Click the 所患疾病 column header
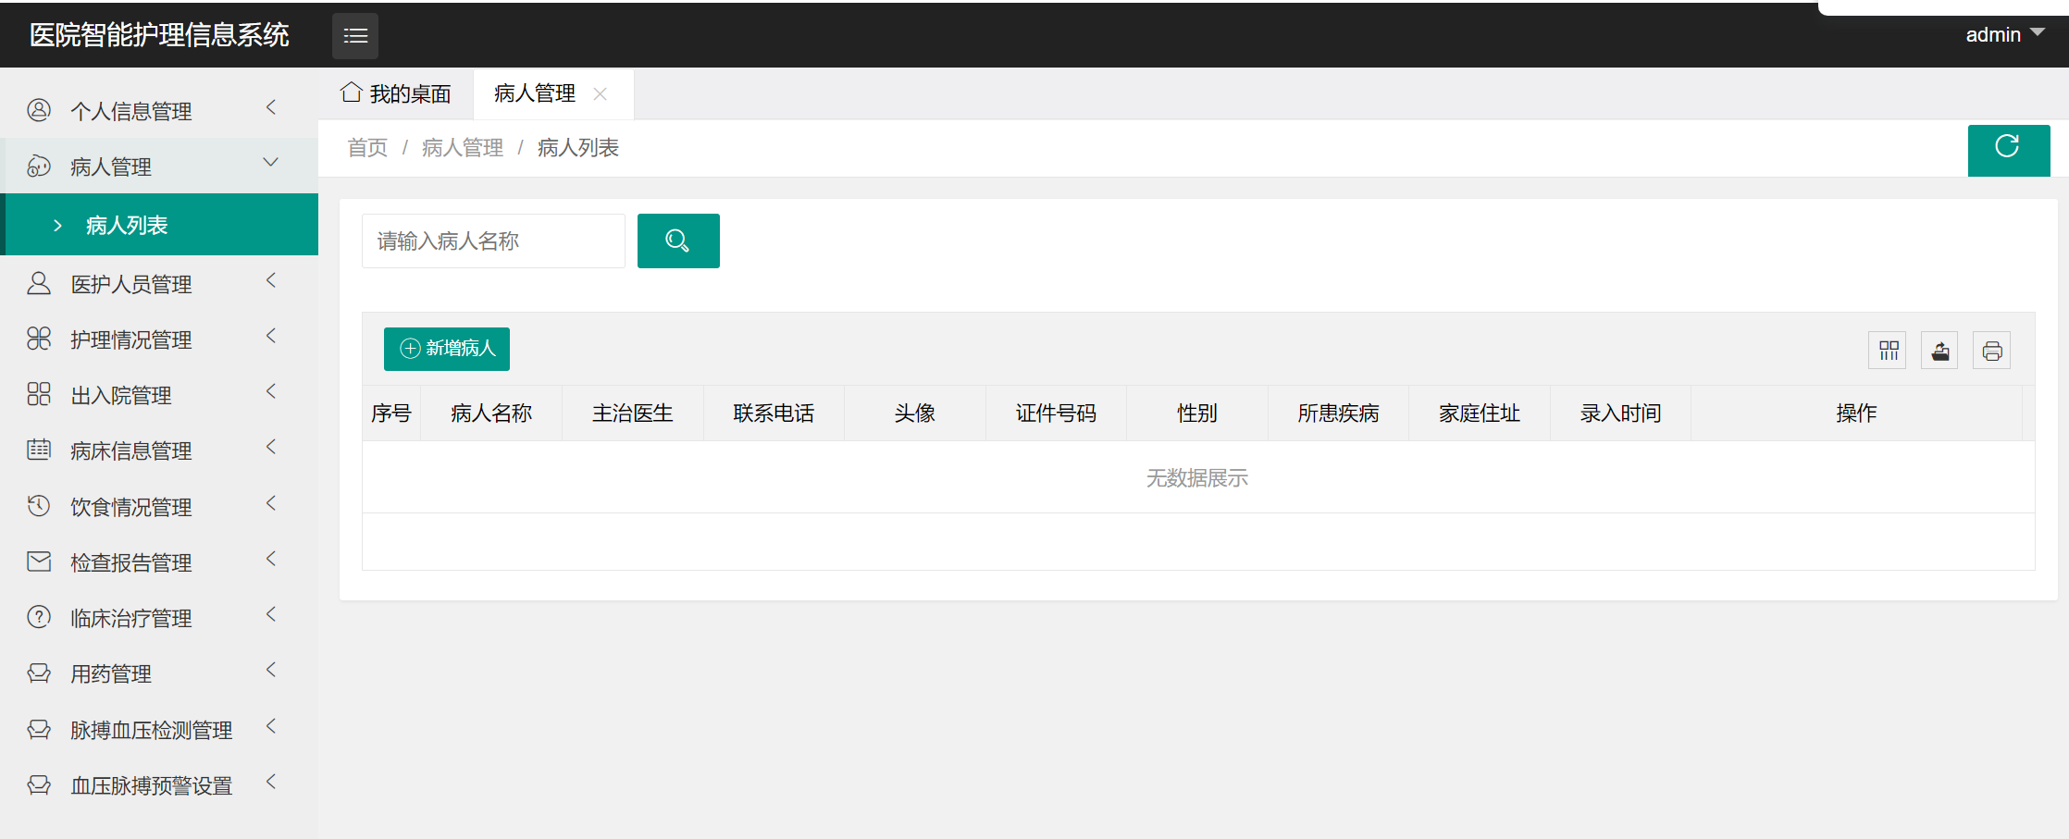The width and height of the screenshot is (2069, 839). (x=1338, y=413)
